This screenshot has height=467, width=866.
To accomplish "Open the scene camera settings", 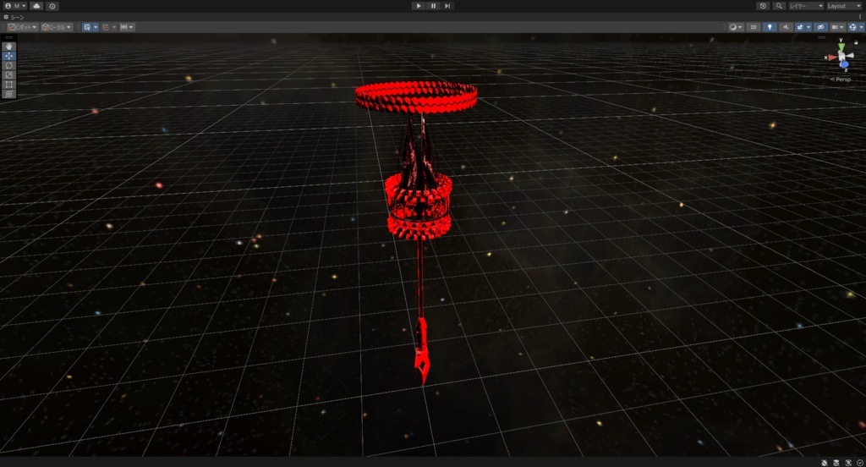I will point(838,27).
